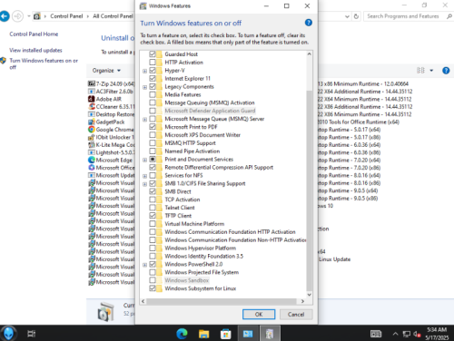Expand SMB 1.0/CIFS File Sharing Support
Image resolution: width=454 pixels, height=341 pixels.
tap(144, 184)
